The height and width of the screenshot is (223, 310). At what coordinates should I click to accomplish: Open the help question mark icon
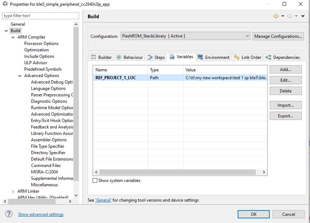[9, 214]
